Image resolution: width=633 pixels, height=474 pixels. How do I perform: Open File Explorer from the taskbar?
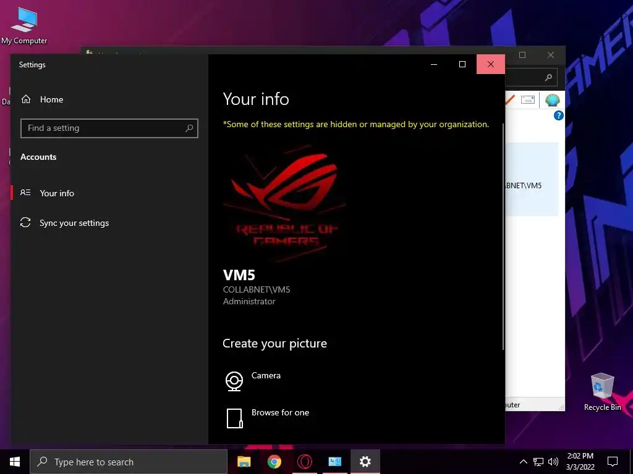[244, 462]
